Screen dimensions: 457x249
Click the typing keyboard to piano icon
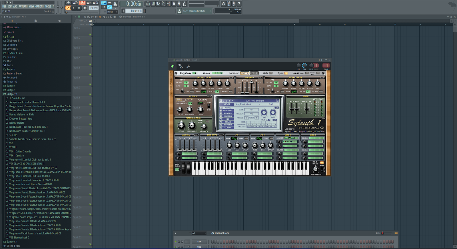click(x=104, y=3)
